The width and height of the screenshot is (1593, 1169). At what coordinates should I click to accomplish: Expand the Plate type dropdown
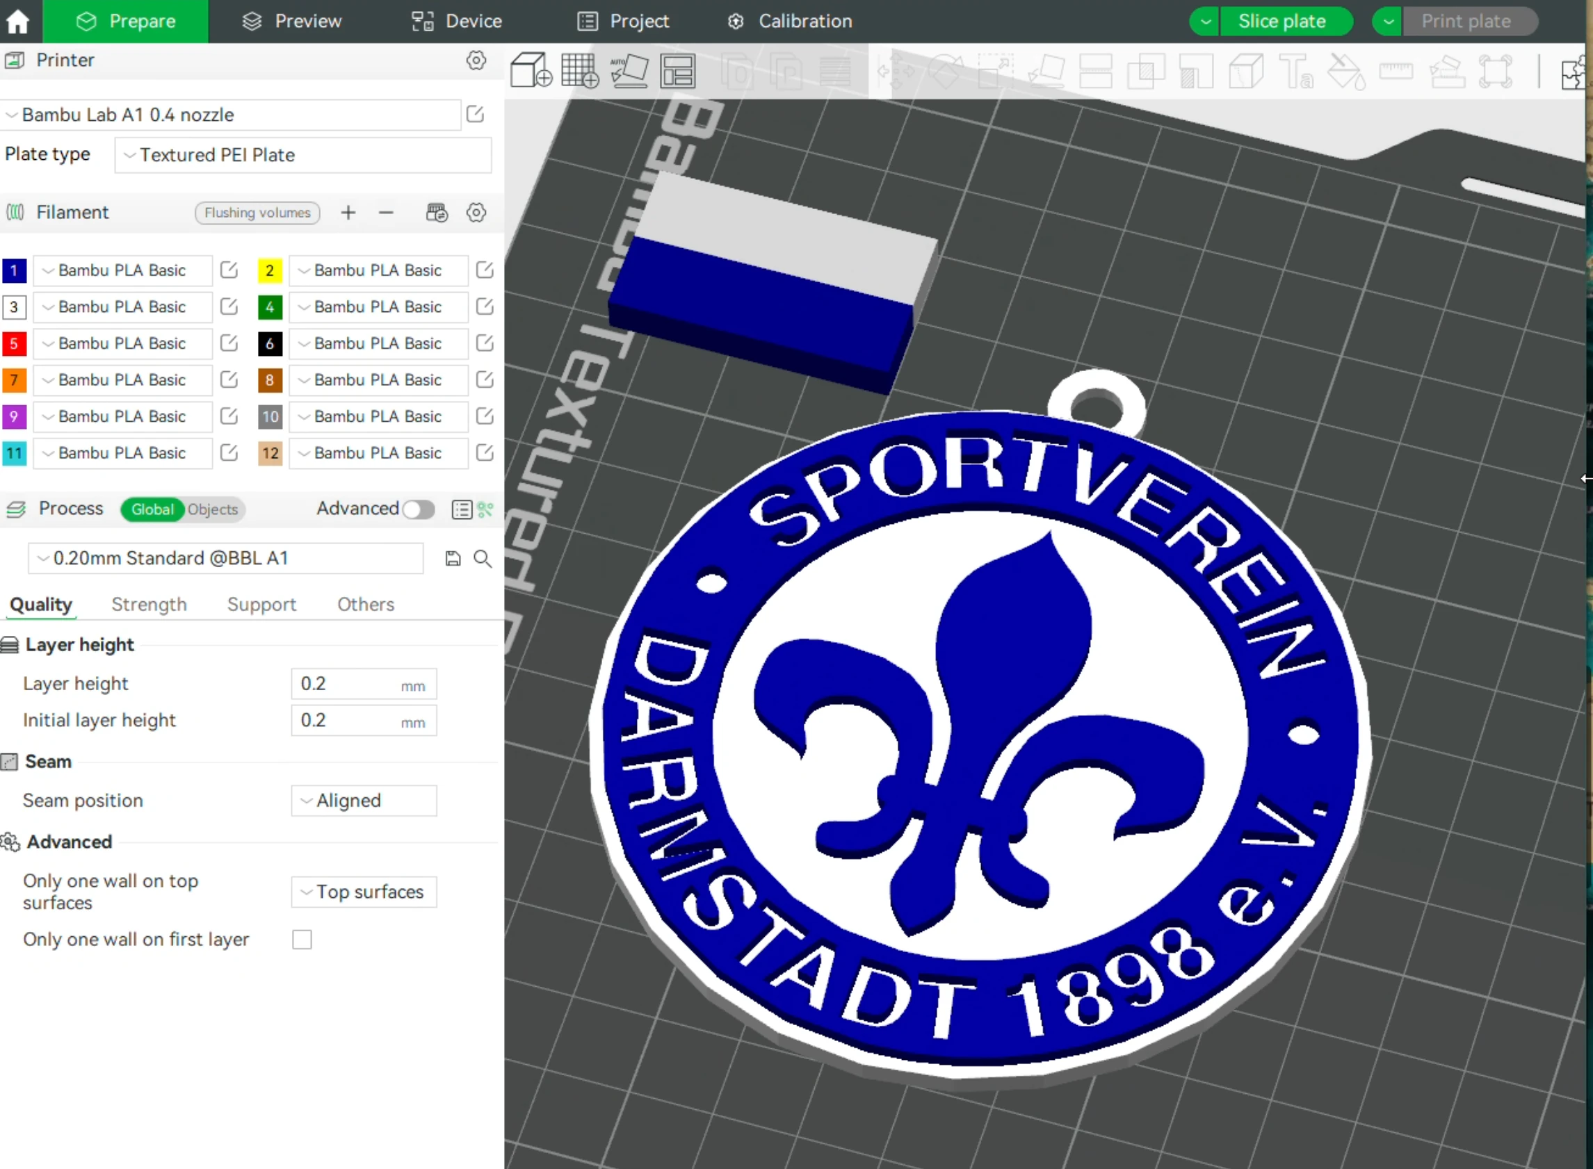pyautogui.click(x=303, y=155)
